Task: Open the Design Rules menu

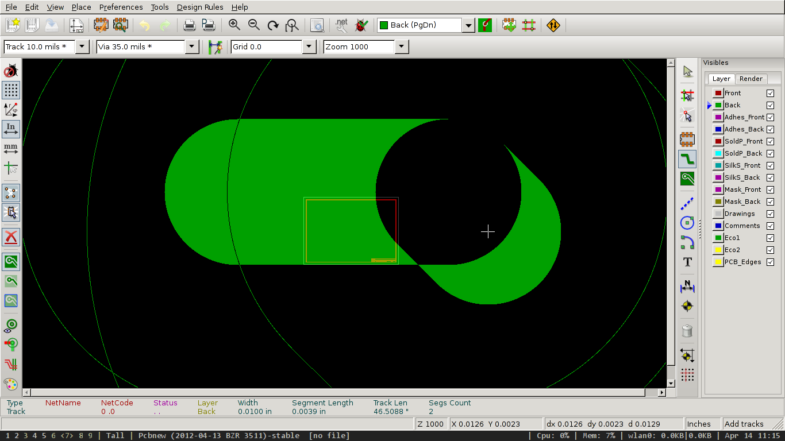Action: (200, 7)
